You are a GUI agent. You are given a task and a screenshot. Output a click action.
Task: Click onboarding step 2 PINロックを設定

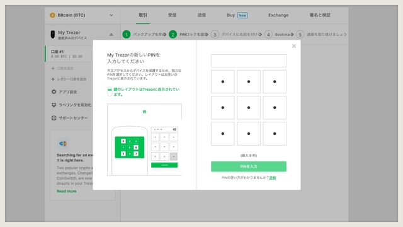[x=188, y=35]
